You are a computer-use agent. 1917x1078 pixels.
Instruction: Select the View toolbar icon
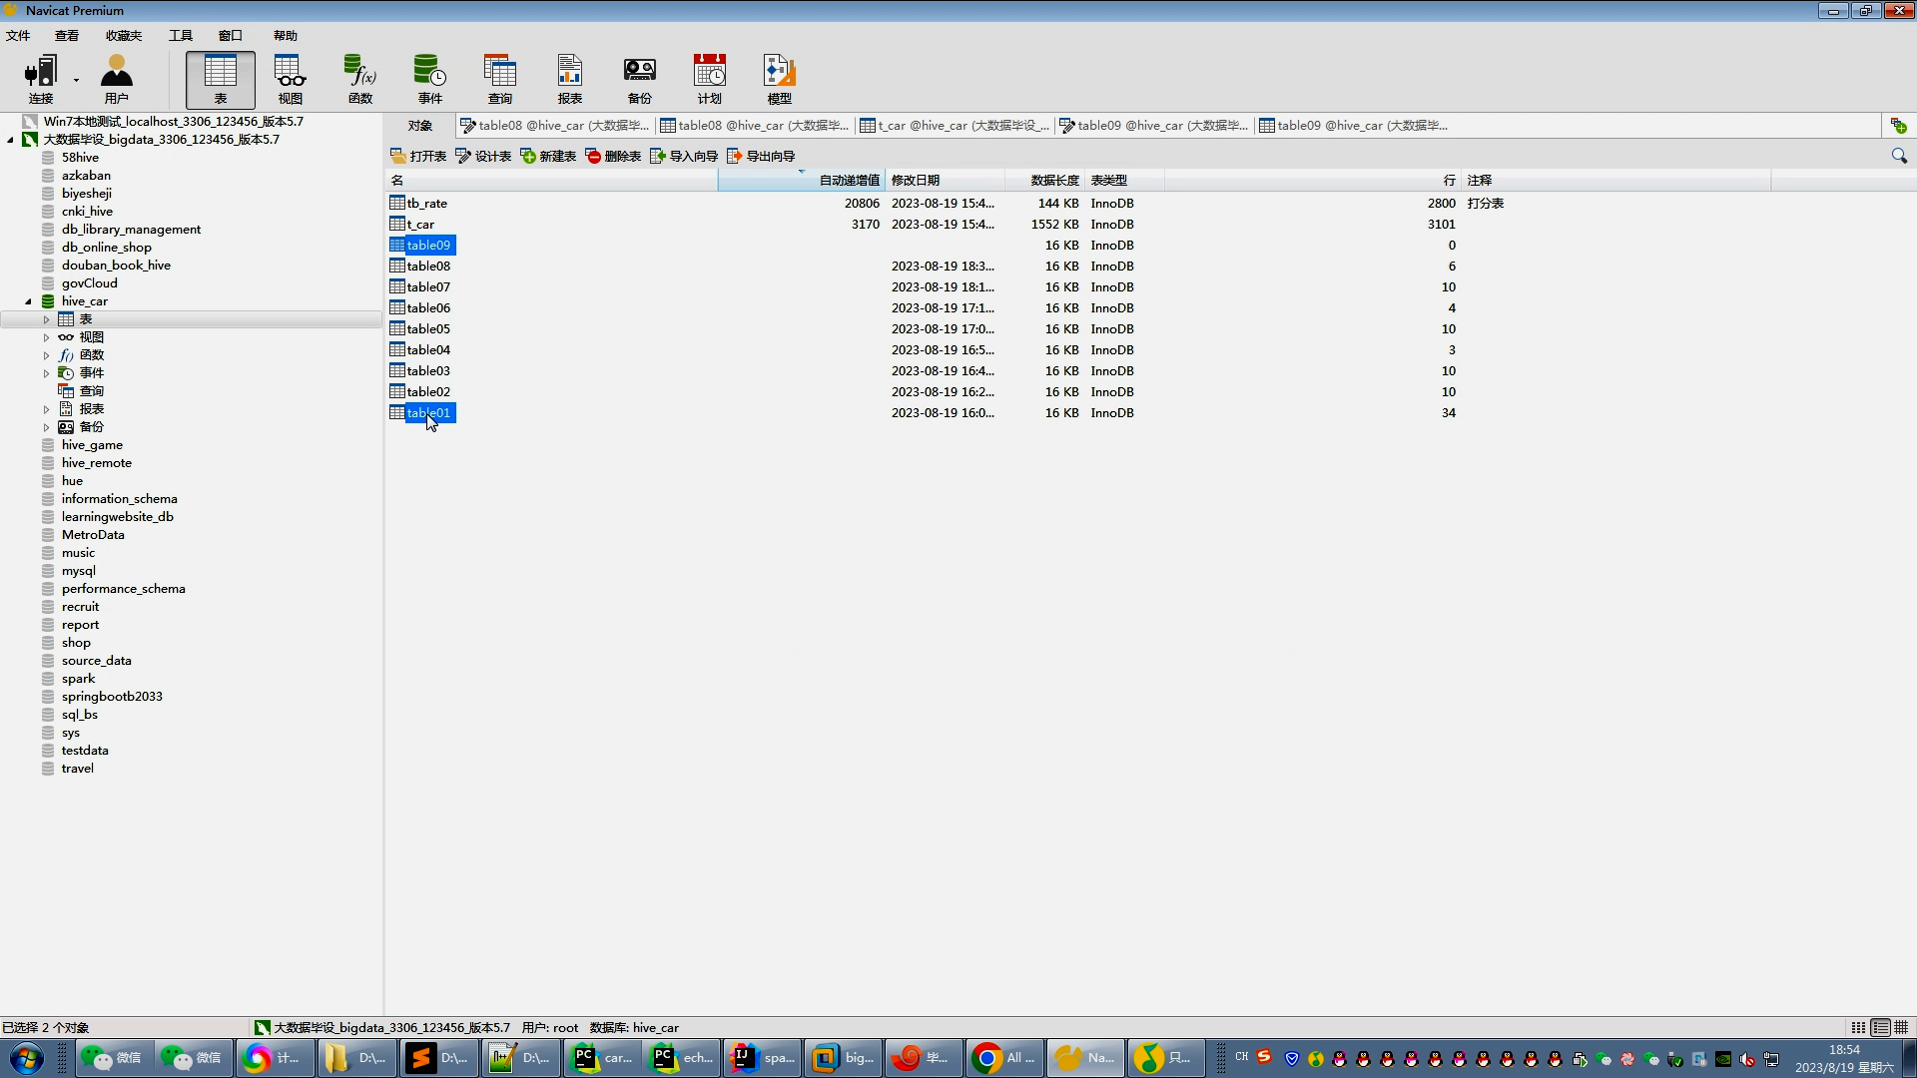coord(290,79)
